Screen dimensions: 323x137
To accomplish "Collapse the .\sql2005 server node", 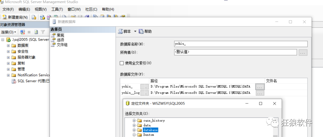I will click(3, 39).
